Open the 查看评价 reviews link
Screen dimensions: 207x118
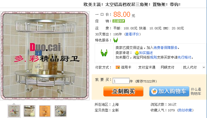[132, 34]
